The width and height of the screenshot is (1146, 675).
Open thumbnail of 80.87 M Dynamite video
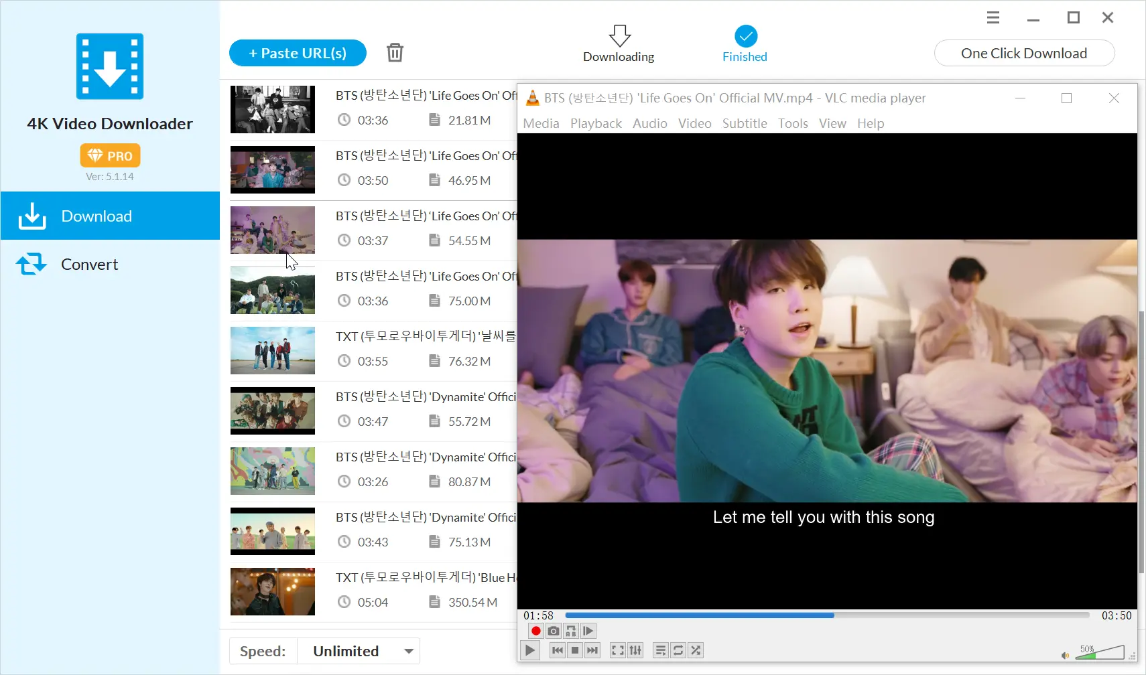(x=273, y=471)
